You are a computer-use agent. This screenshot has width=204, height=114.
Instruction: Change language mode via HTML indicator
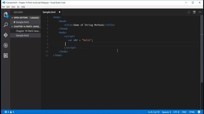[192, 112]
